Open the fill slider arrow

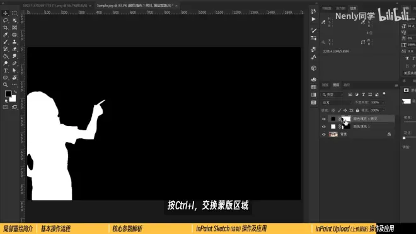[383, 110]
